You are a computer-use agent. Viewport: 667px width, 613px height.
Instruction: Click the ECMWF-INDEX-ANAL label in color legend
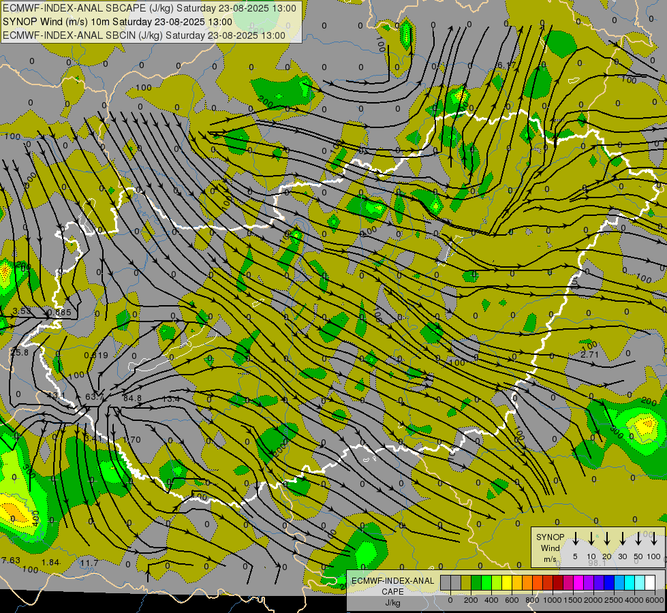tap(392, 581)
